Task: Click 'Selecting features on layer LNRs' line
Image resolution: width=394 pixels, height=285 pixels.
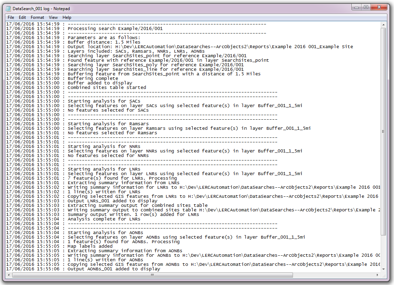Action: [154, 173]
